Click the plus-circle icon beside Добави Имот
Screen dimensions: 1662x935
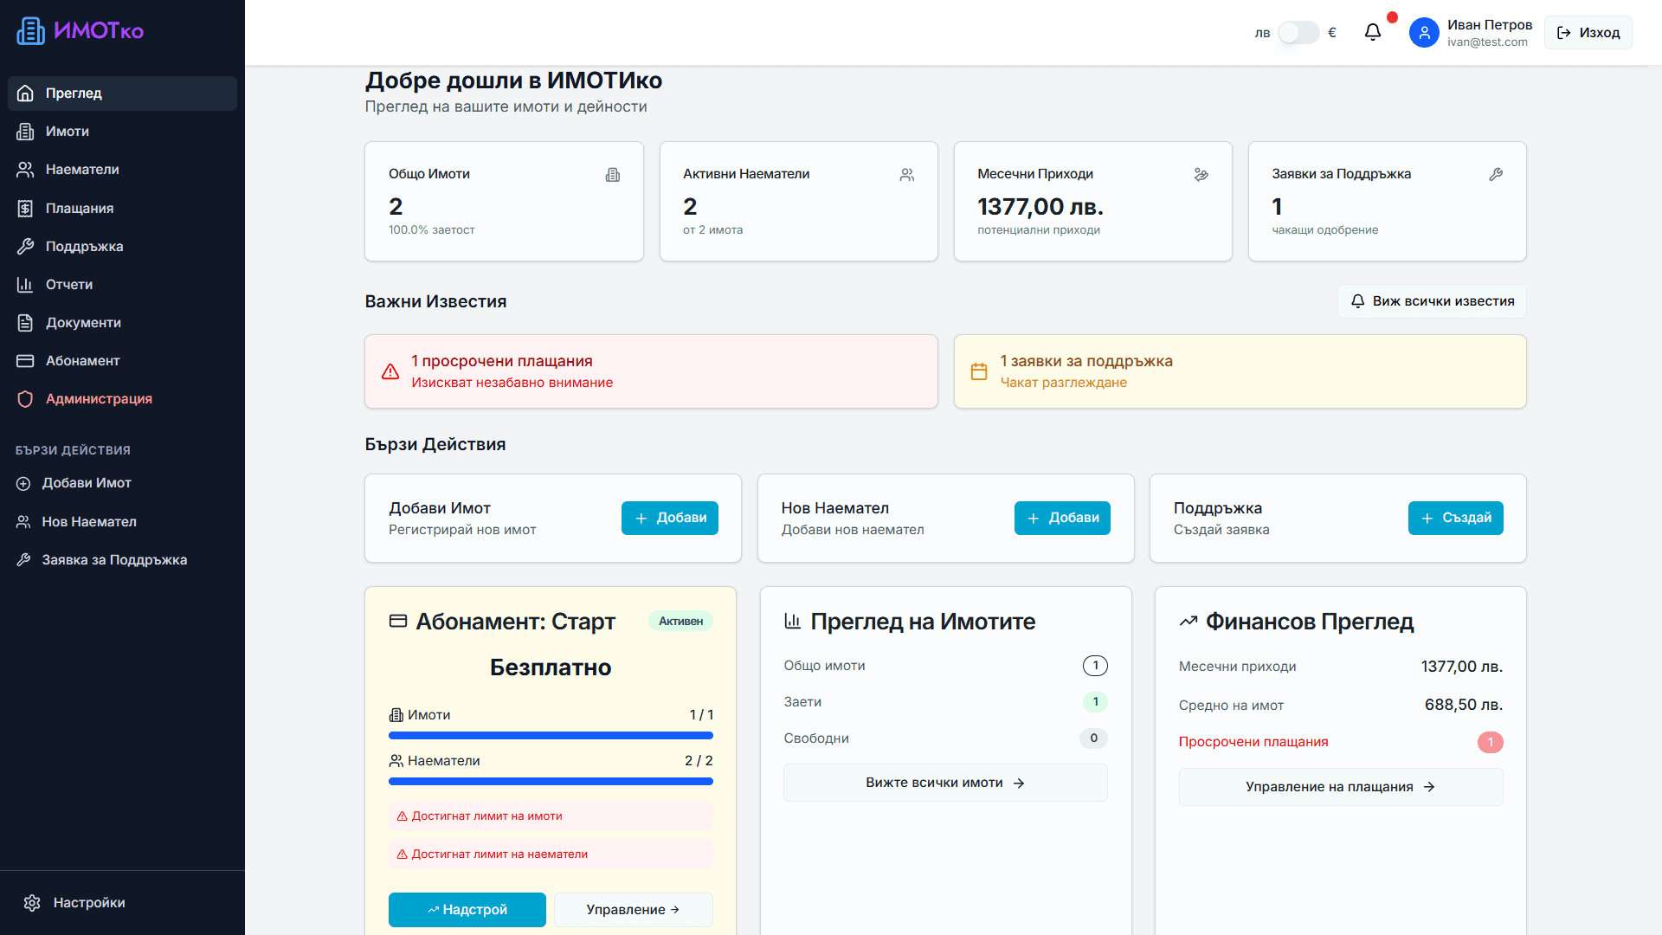[23, 483]
